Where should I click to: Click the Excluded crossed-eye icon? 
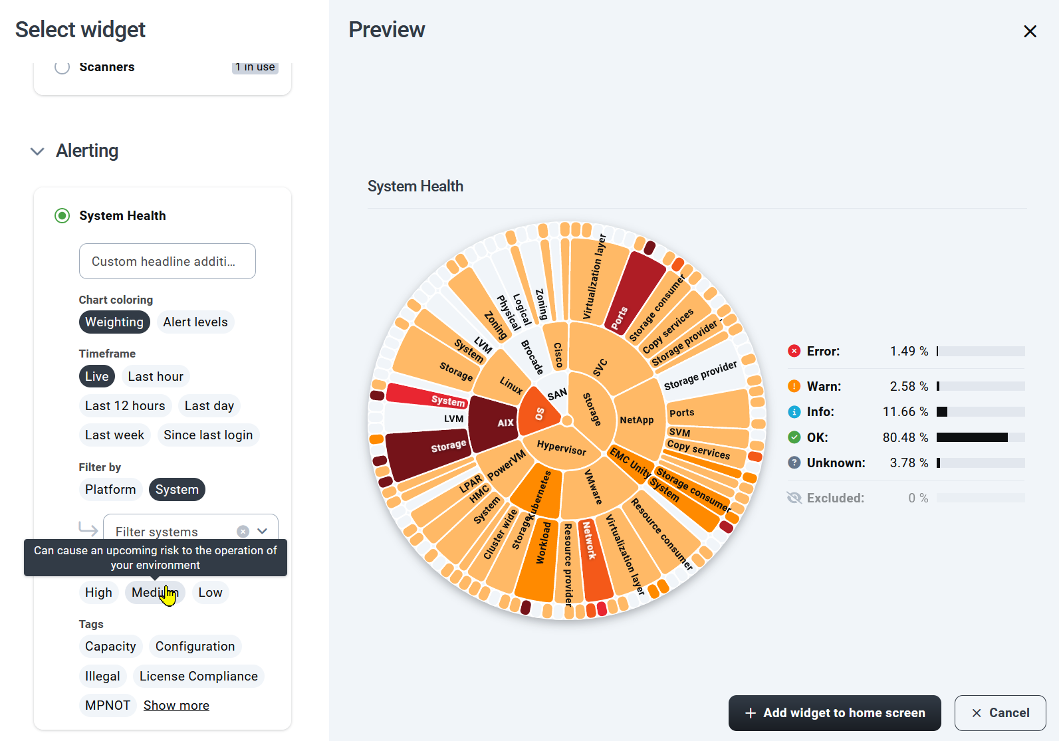(794, 498)
